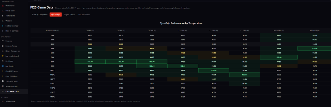This screenshot has height=107, width=331.
Task: Click the 20°C temperature row label
Action: [52, 35]
